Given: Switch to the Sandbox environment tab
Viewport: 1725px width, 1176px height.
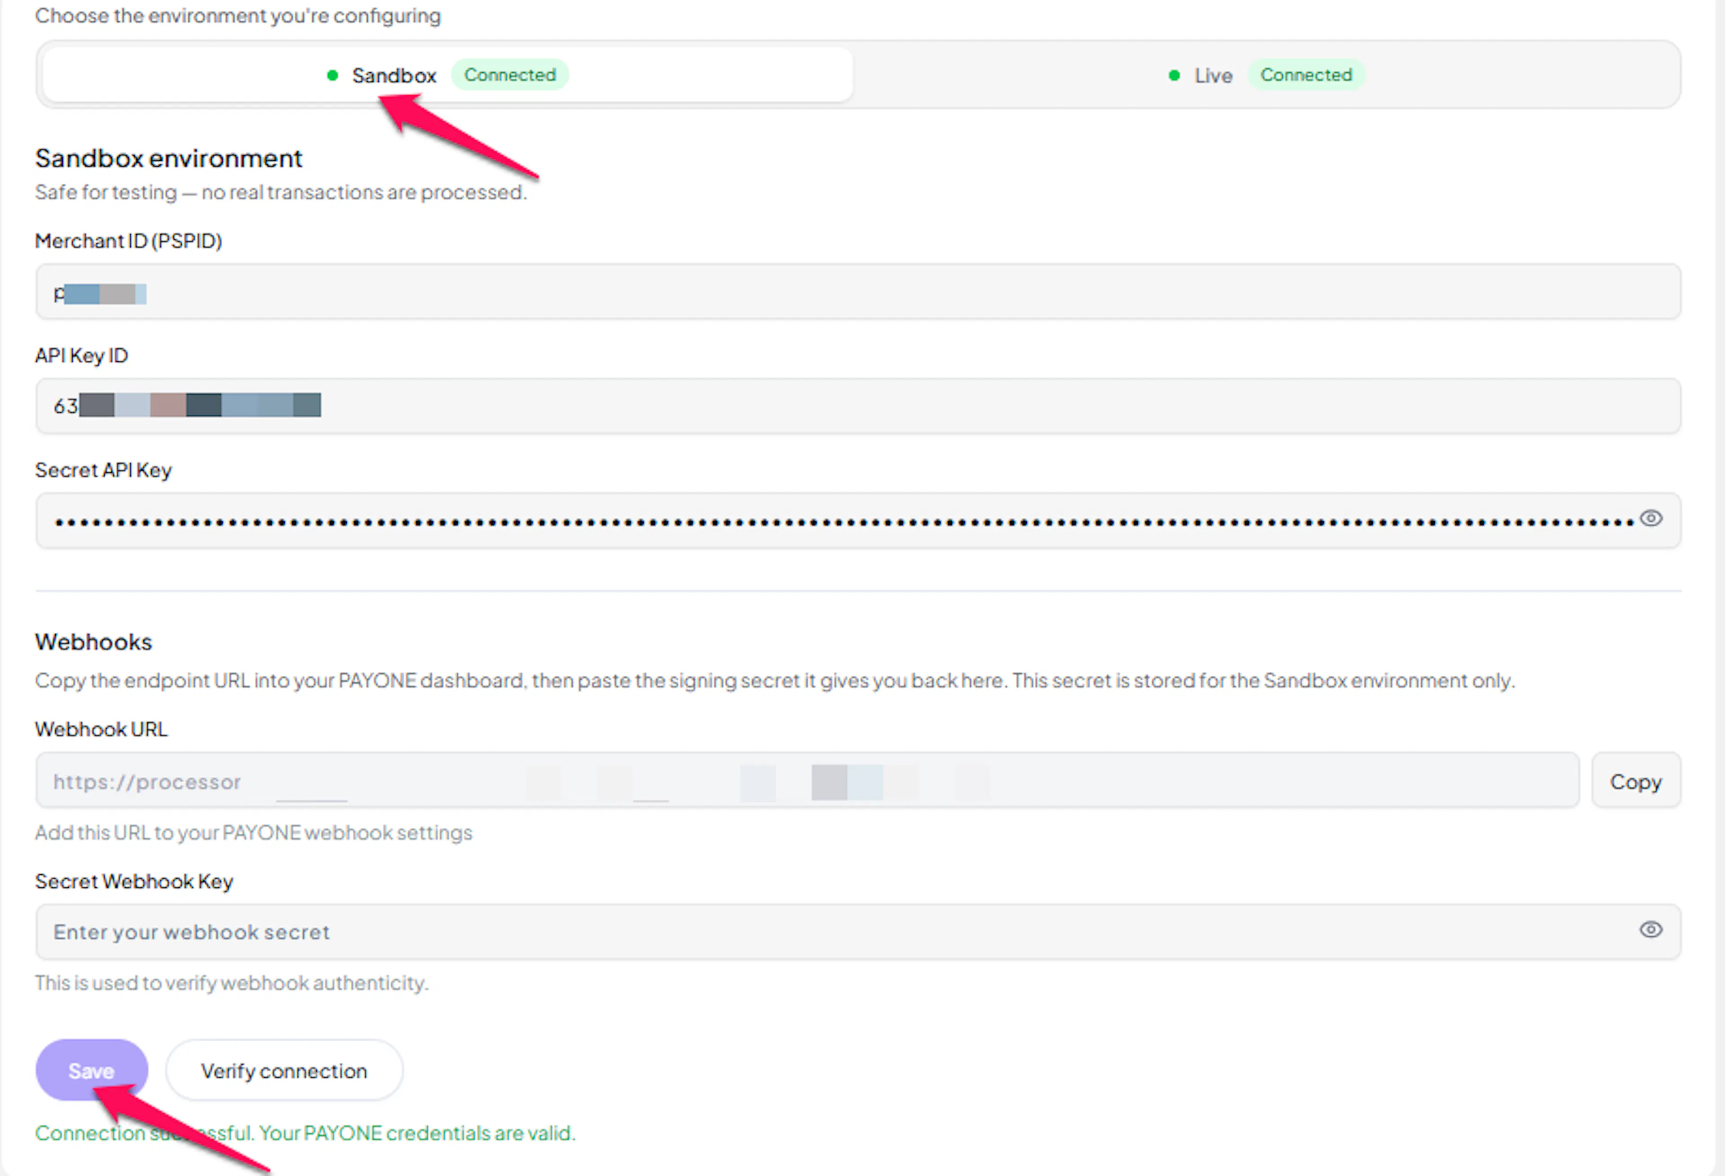Looking at the screenshot, I should tap(447, 75).
